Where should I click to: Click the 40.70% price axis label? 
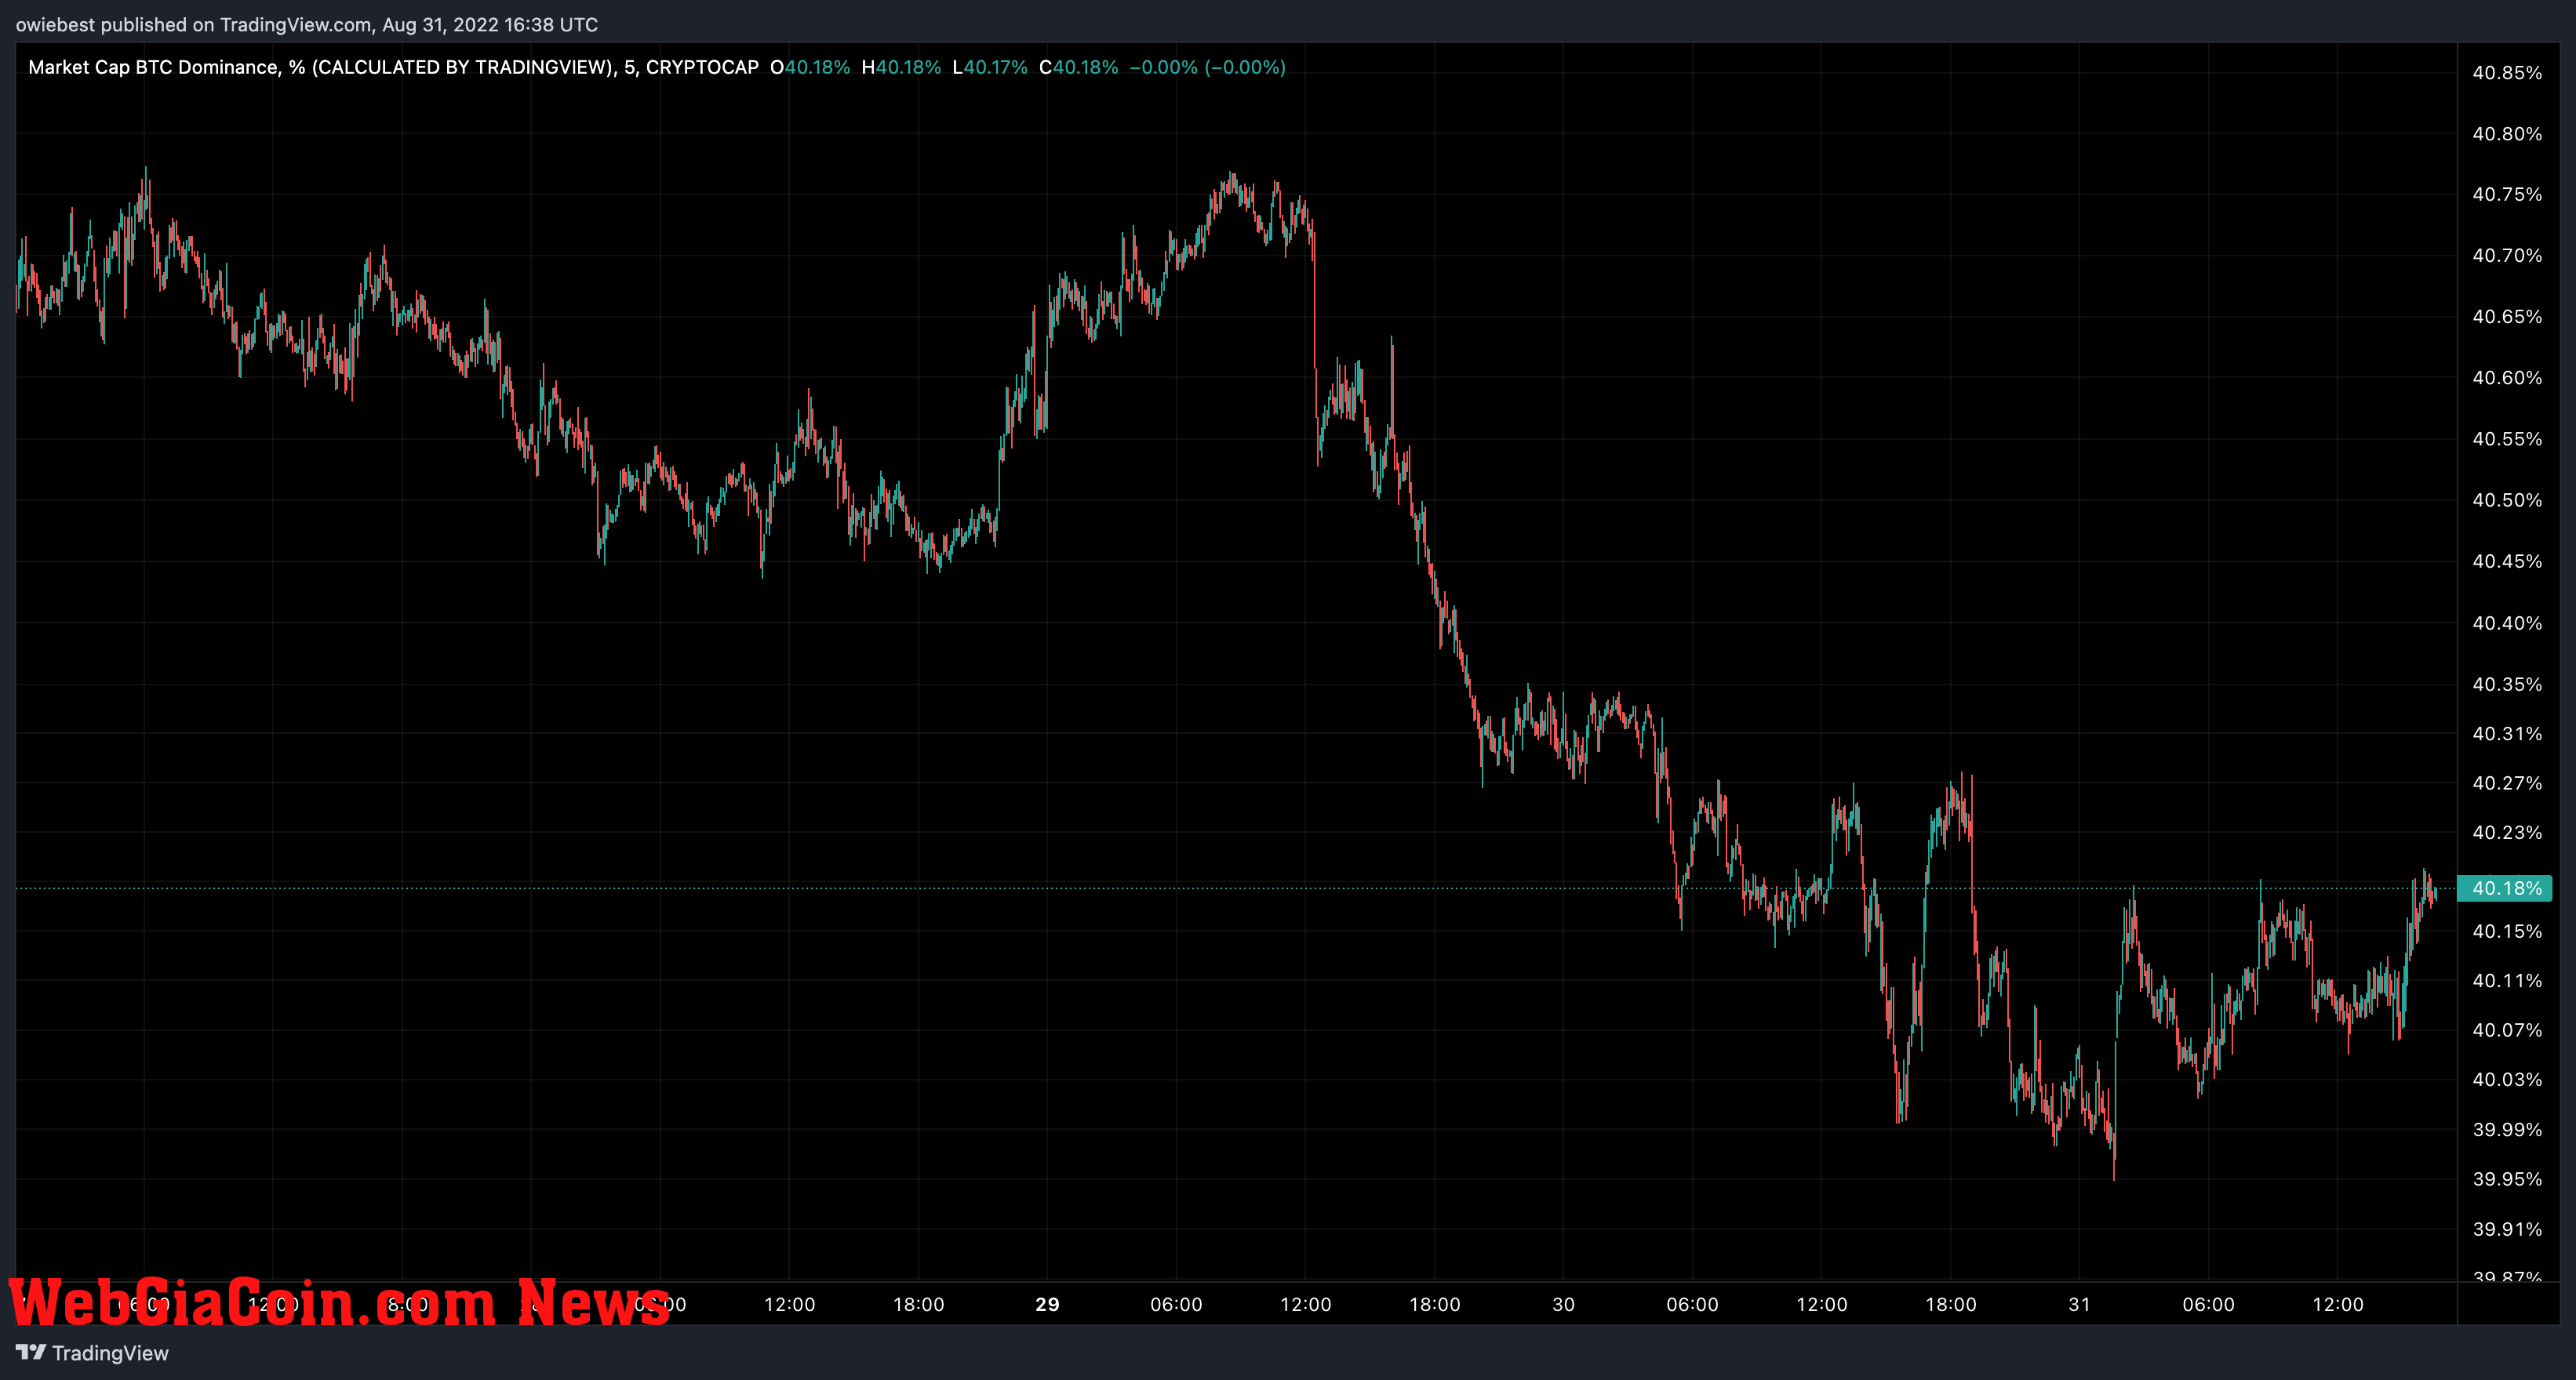tap(2507, 255)
